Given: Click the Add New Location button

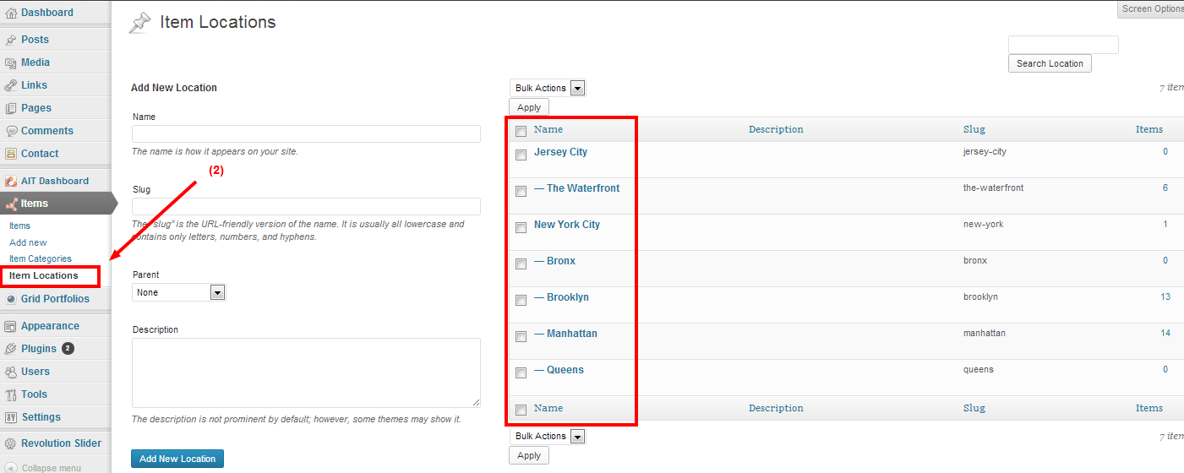Looking at the screenshot, I should 177,459.
